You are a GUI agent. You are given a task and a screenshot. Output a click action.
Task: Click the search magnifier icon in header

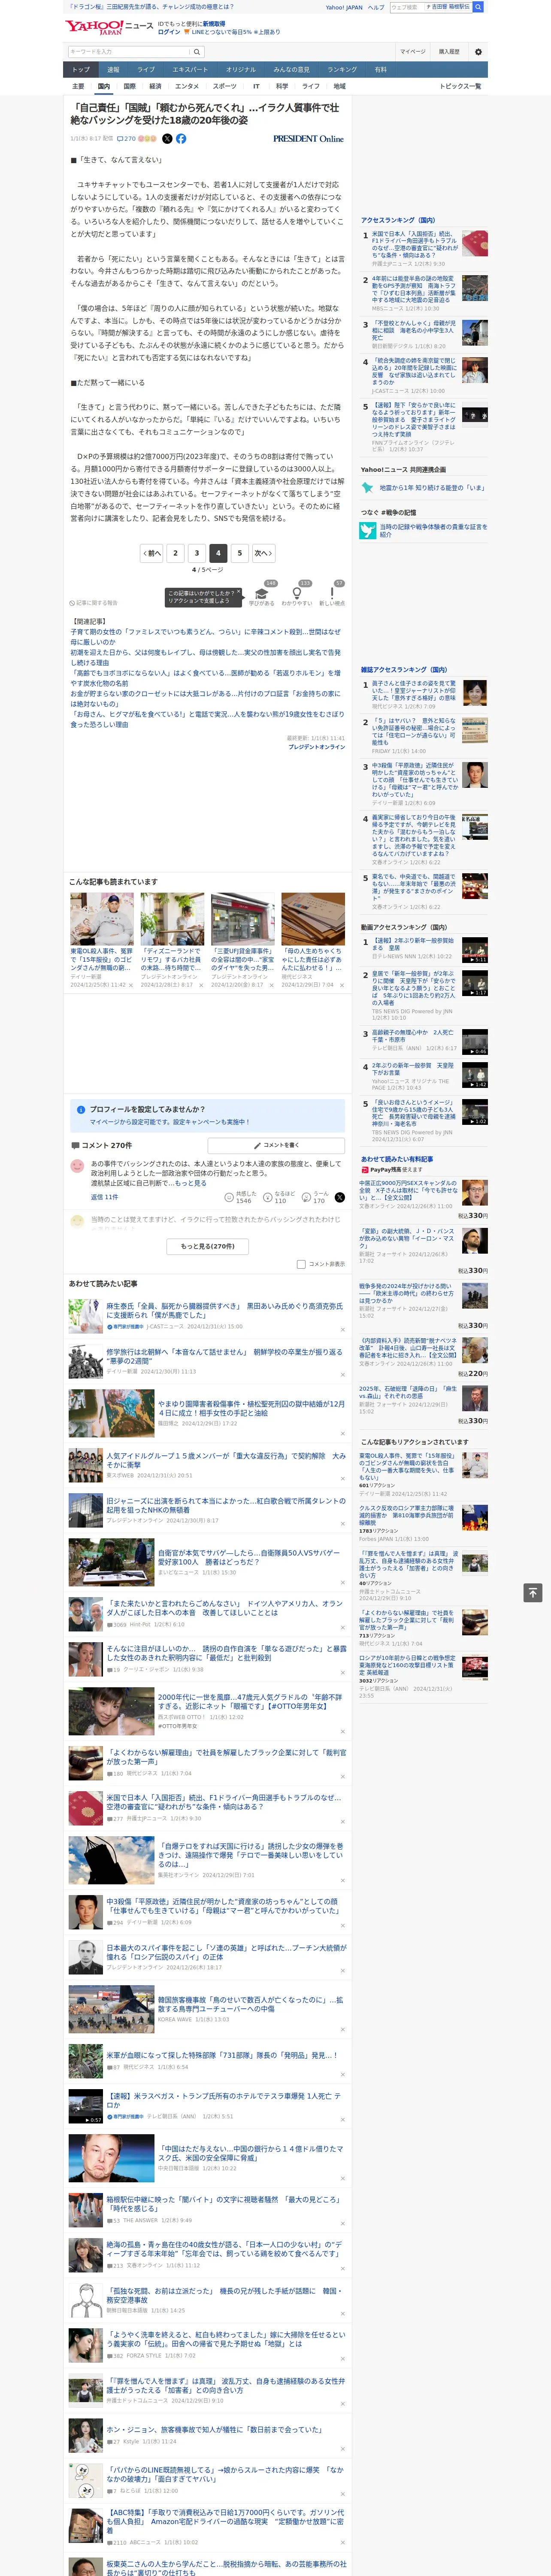[x=478, y=7]
